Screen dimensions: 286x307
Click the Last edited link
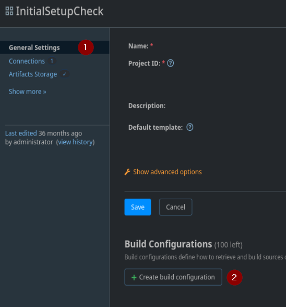coord(21,133)
